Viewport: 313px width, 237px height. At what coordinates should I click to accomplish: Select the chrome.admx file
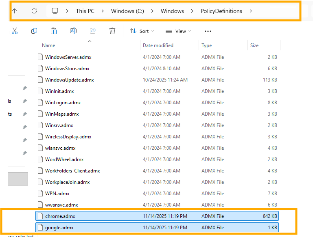point(60,216)
